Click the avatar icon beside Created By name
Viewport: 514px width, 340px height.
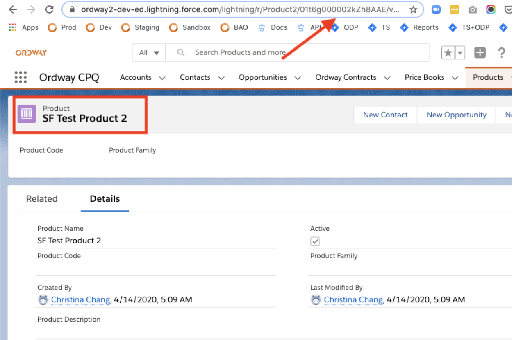point(43,300)
